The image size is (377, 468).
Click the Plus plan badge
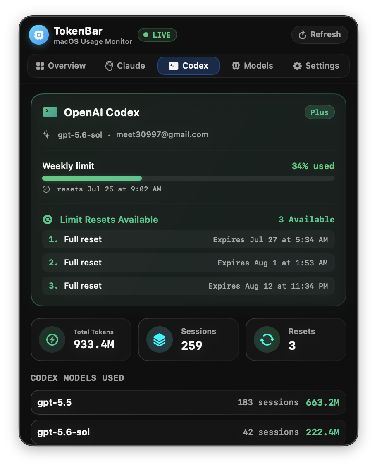[320, 112]
